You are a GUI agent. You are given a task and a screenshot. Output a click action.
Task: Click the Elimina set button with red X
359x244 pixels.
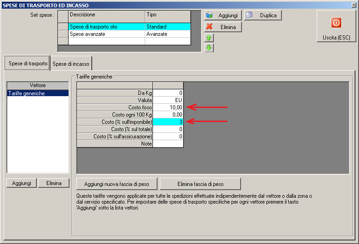(x=223, y=27)
